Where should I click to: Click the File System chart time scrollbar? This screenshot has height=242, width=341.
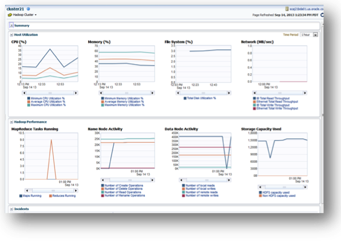(203, 93)
